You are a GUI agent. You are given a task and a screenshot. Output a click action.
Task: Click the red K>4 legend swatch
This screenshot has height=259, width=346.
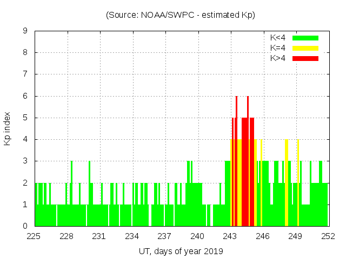click(305, 58)
